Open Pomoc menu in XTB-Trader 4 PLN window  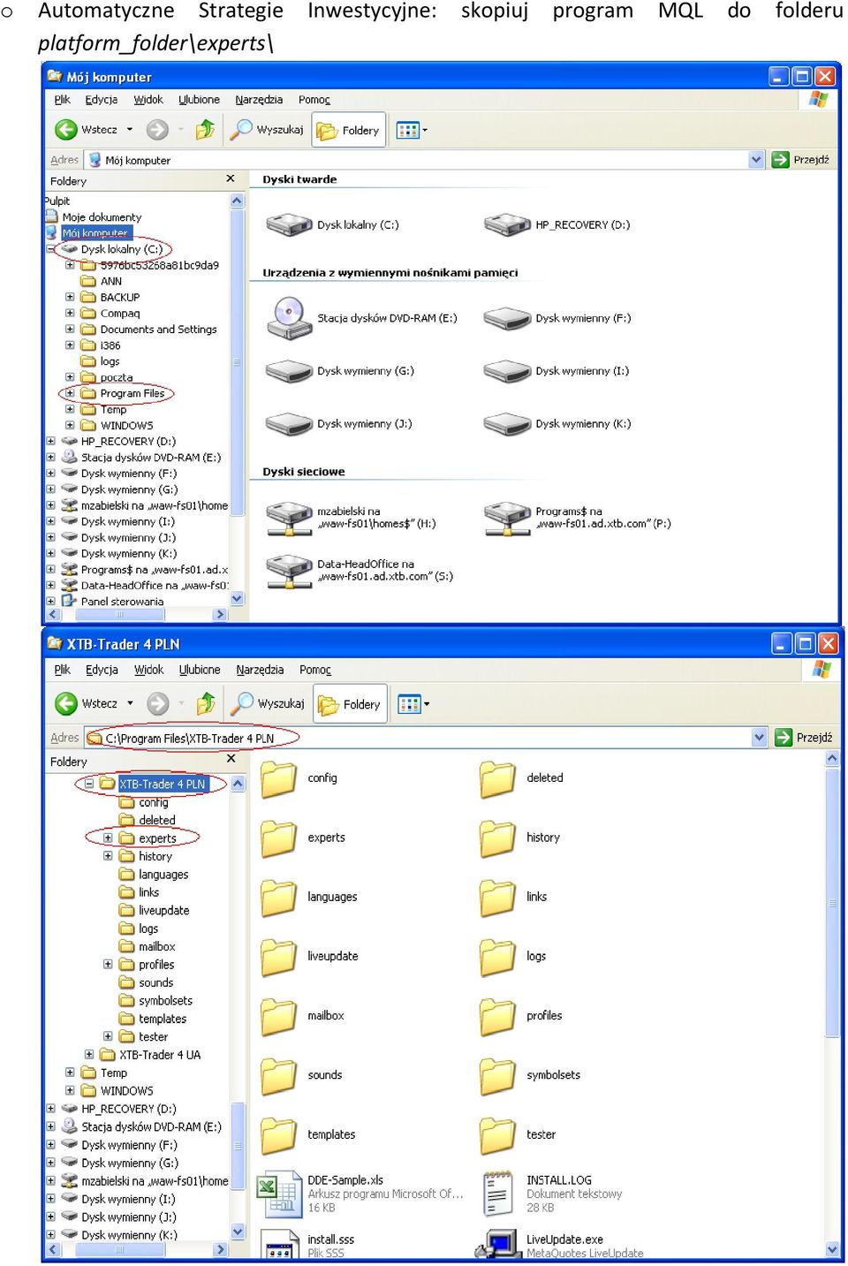coord(315,670)
